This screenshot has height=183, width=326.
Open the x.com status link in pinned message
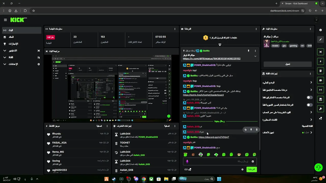pyautogui.click(x=211, y=59)
